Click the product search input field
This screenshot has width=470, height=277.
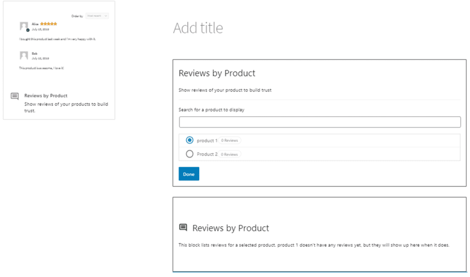[x=319, y=122]
